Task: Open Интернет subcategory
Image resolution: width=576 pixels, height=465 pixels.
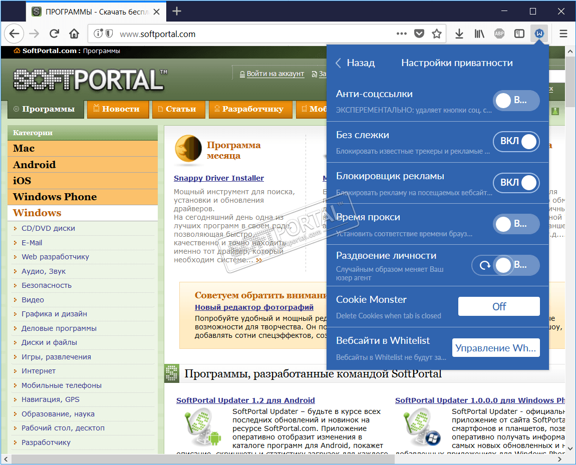Action: click(x=38, y=371)
